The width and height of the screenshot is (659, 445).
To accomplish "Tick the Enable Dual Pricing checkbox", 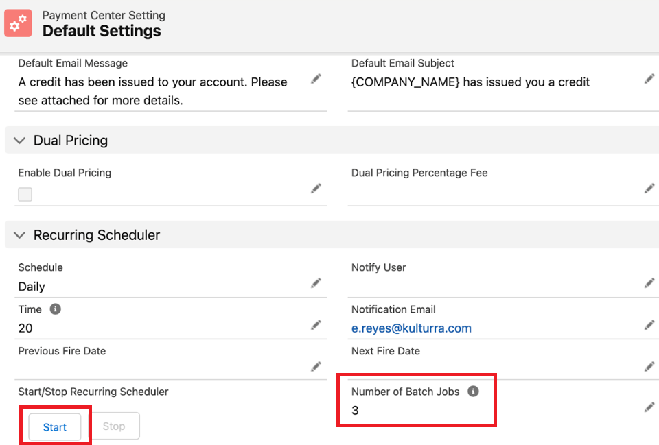I will tap(25, 194).
